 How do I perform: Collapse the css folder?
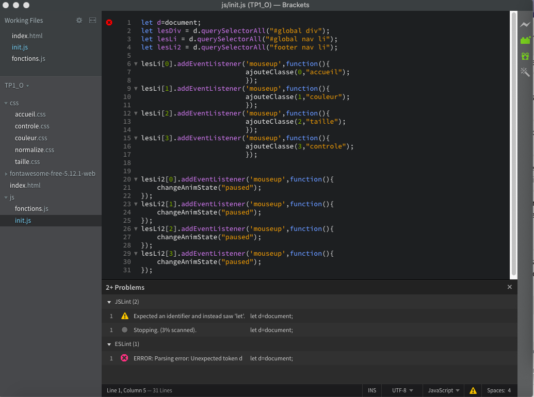coord(6,103)
